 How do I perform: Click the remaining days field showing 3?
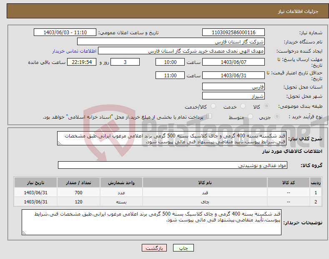tap(125, 62)
